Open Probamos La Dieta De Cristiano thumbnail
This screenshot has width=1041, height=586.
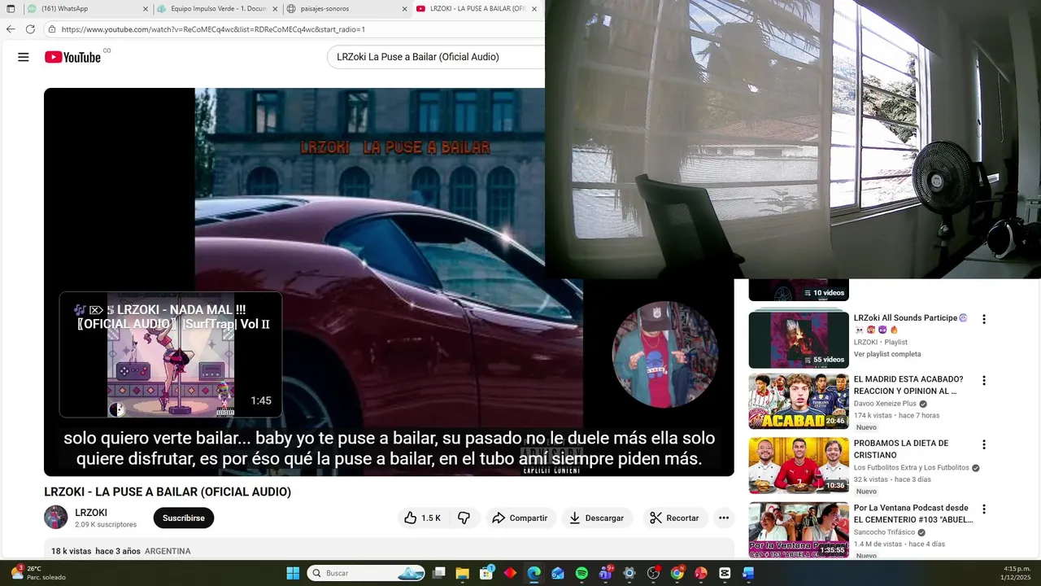799,466
